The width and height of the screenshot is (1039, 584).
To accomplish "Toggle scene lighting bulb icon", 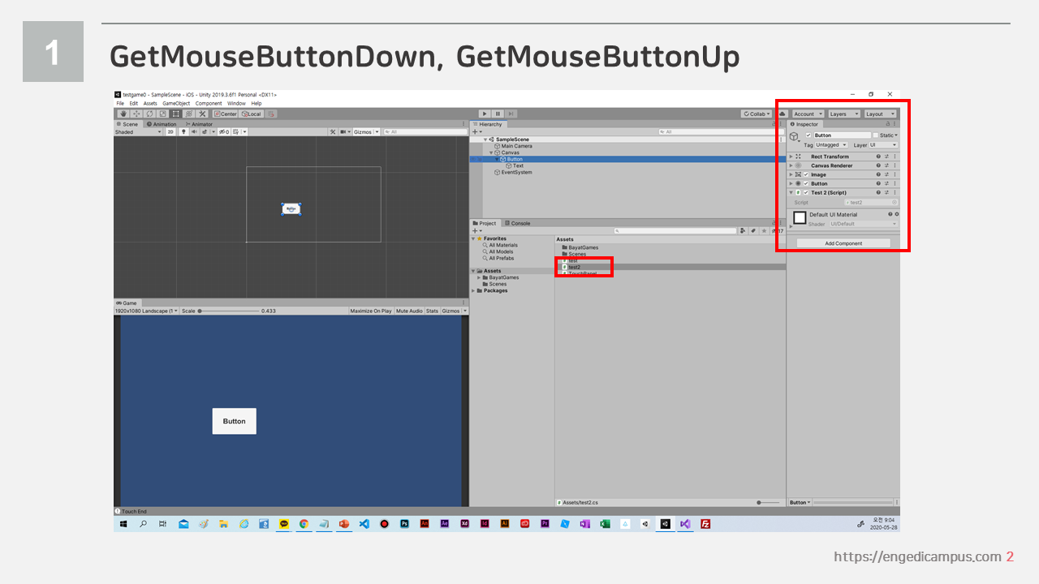I will (x=183, y=131).
